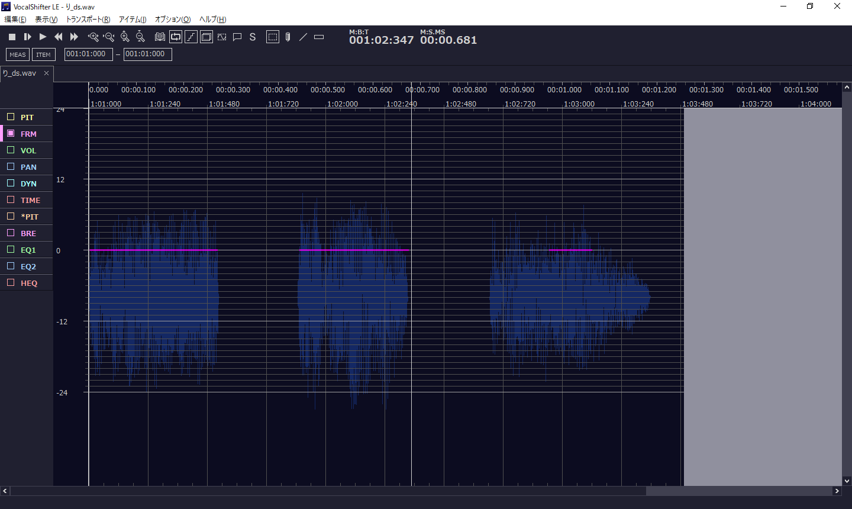This screenshot has height=509, width=852.
Task: Enable the PIT checkbox
Action: [x=11, y=117]
